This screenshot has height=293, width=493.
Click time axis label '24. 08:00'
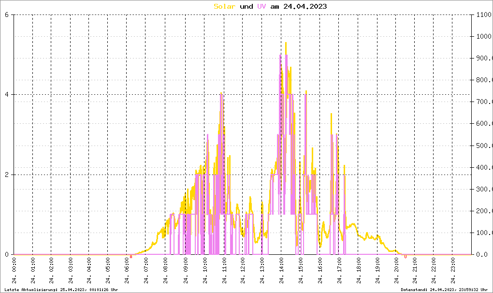click(166, 271)
